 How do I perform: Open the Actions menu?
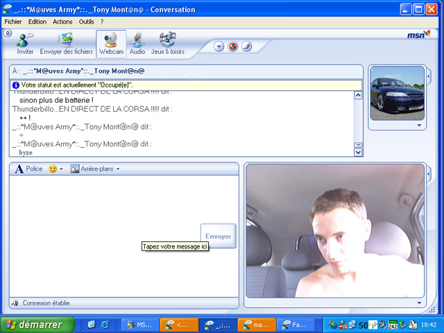[x=62, y=22]
